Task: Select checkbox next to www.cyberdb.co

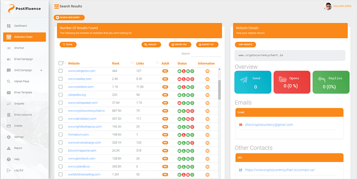Action: coord(60,167)
